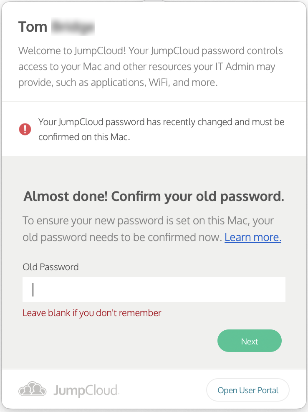Click the 'To ensure your new password' description
The image size is (308, 412).
(152, 229)
